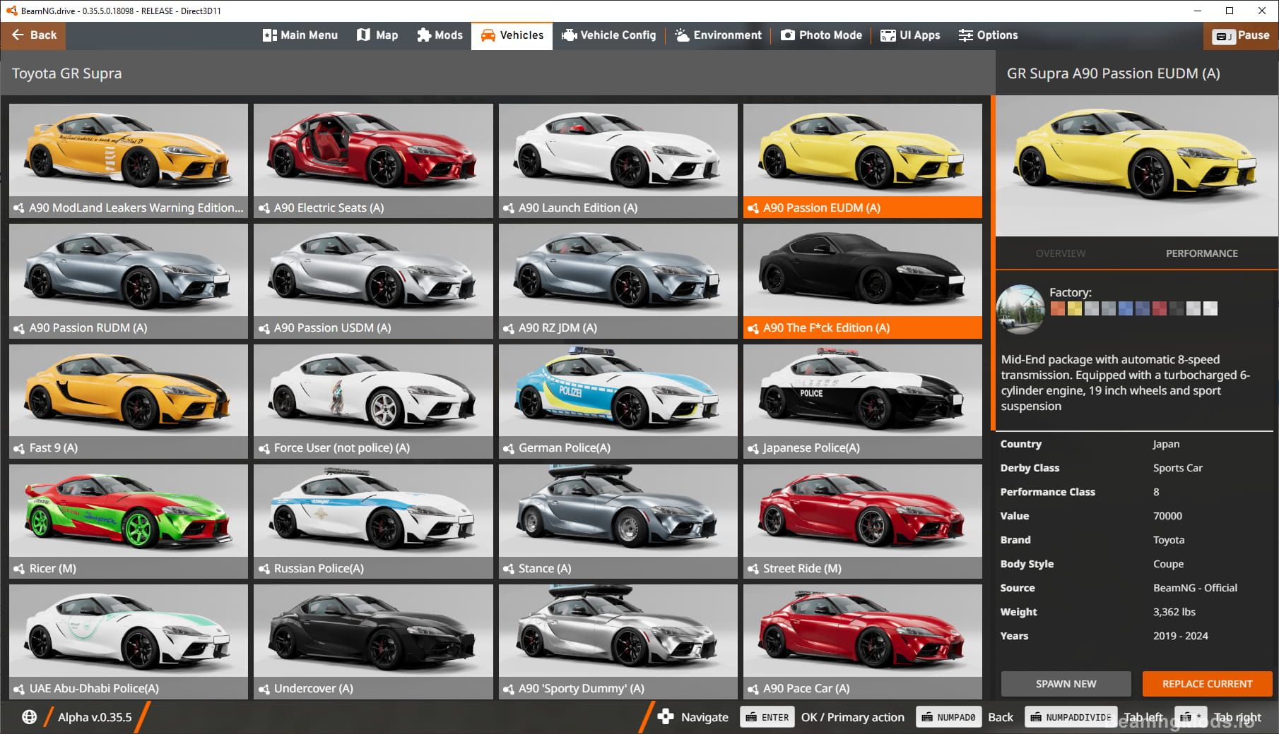Click the large yellow Supra preview image
1279x734 pixels.
click(x=1136, y=166)
